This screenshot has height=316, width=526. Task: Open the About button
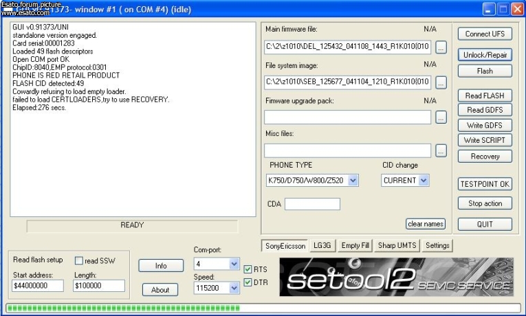[160, 290]
